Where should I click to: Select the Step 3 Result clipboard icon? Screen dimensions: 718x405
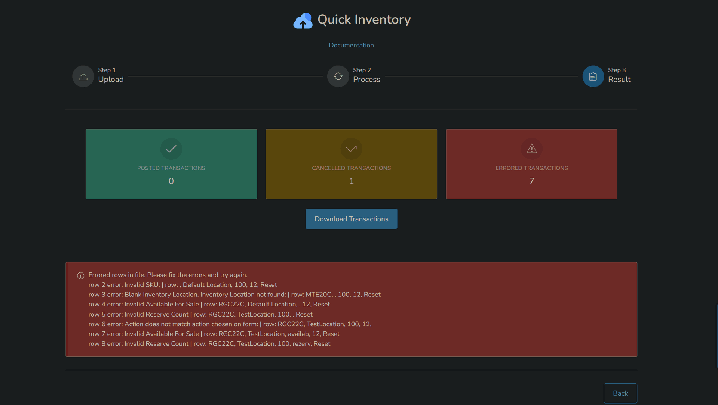tap(593, 76)
